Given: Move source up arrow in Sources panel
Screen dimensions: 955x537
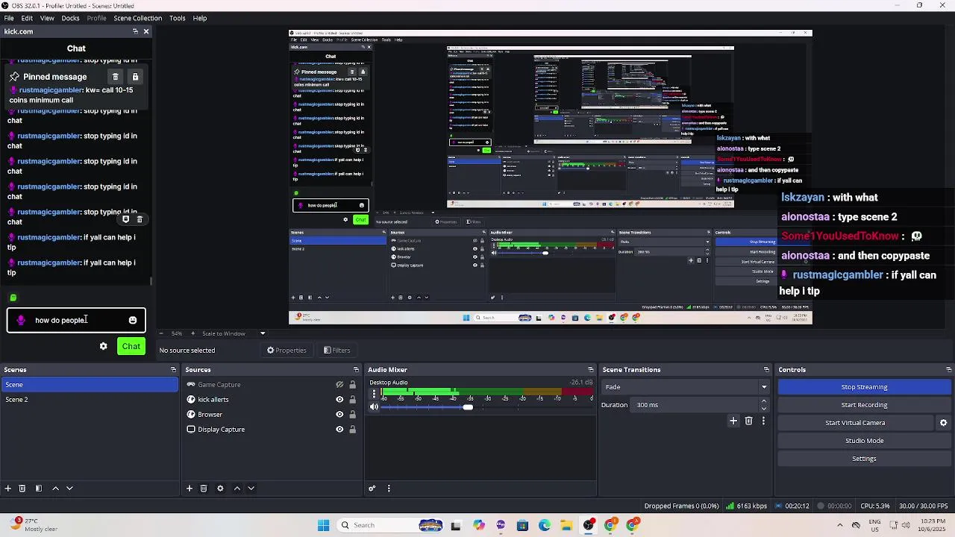Looking at the screenshot, I should click(237, 489).
